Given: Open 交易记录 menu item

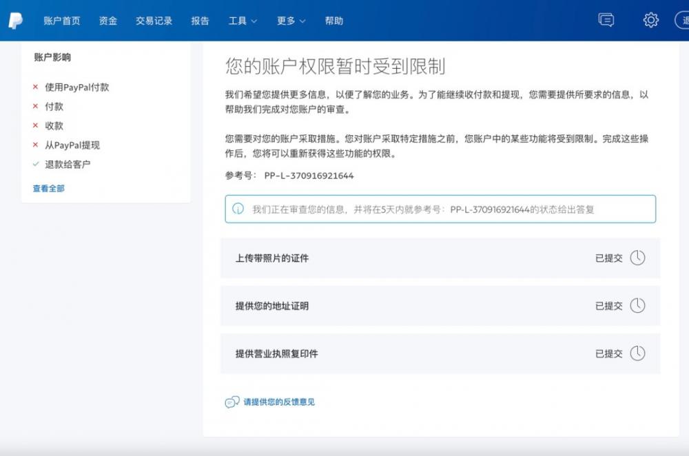Looking at the screenshot, I should tap(154, 21).
